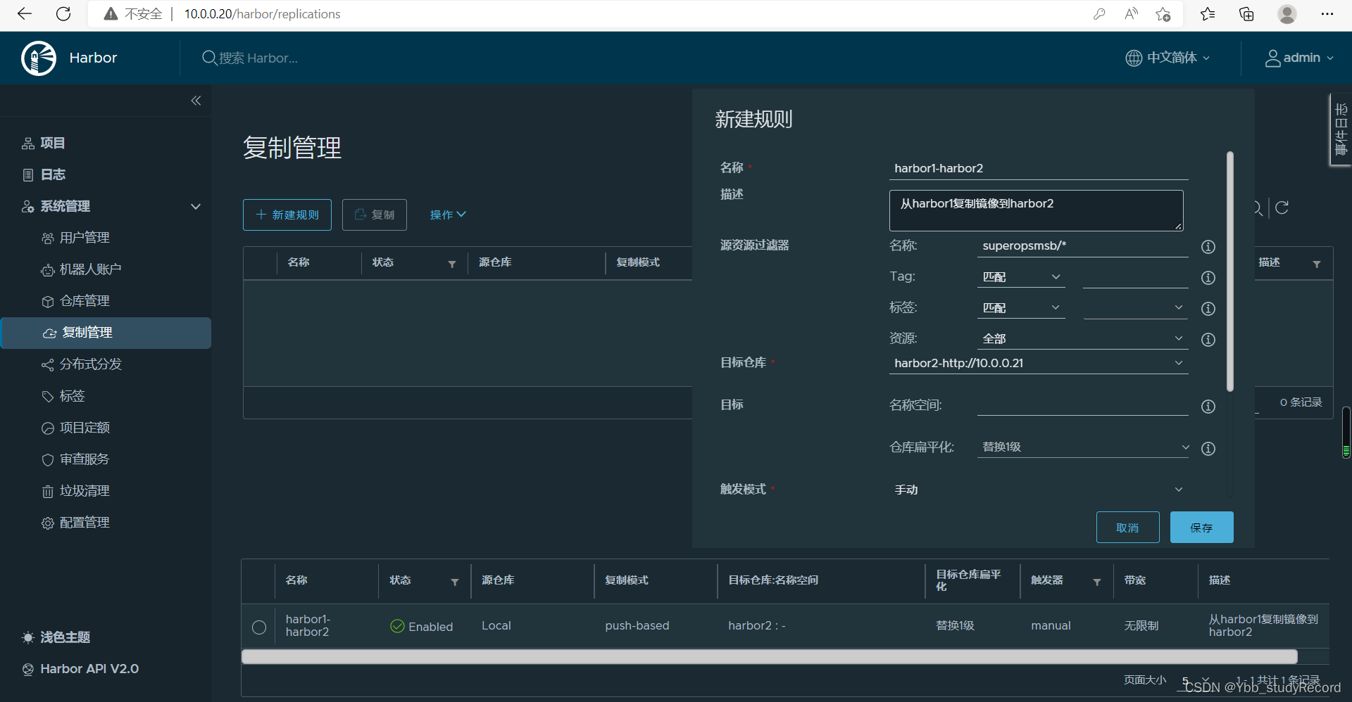Image resolution: width=1352 pixels, height=702 pixels.
Task: Click the 名称空间 input field
Action: 1082,405
